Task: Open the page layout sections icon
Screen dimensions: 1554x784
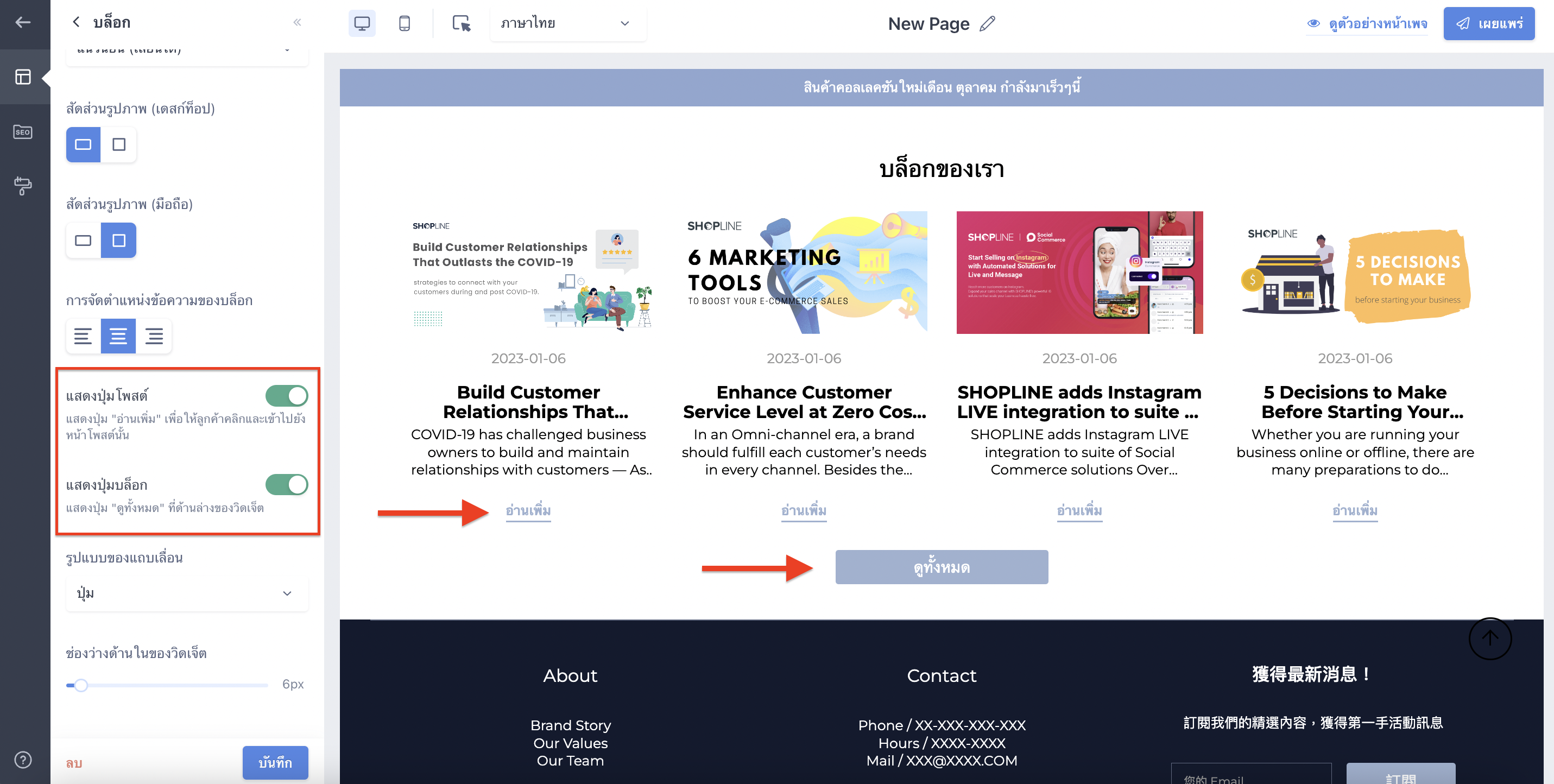Action: (x=23, y=77)
